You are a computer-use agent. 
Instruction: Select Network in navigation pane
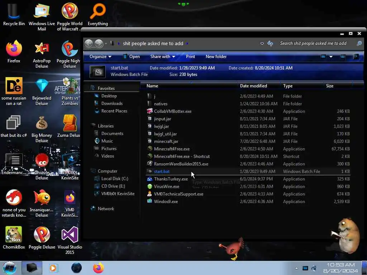click(106, 209)
